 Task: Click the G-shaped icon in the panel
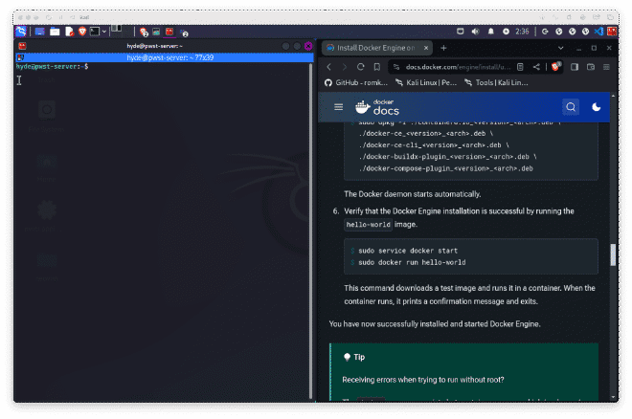point(545,32)
